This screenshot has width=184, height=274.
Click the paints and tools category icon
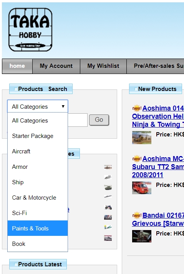108,227
